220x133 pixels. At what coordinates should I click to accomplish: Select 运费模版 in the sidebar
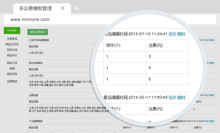[12, 81]
